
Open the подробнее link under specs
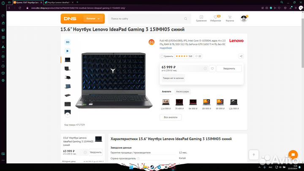pyautogui.click(x=166, y=48)
